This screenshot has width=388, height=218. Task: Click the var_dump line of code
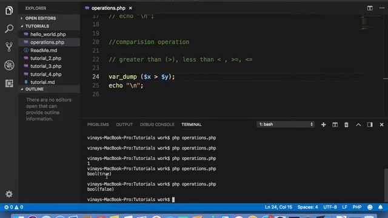(141, 77)
